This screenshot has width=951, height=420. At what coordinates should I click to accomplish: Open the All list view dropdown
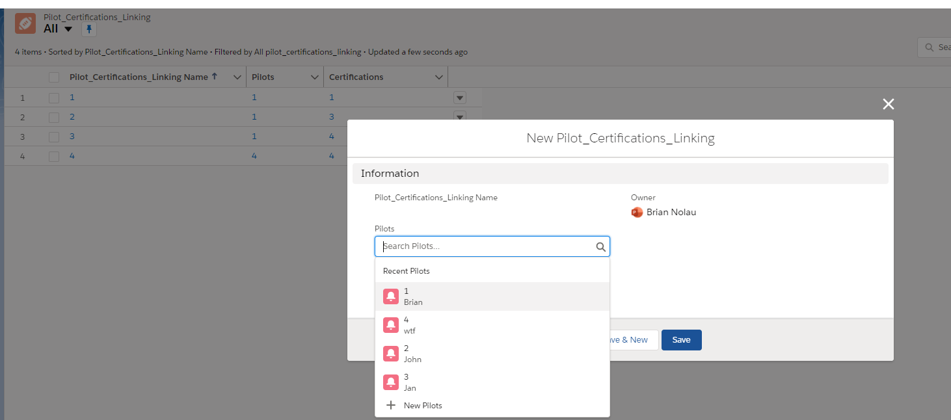[x=68, y=29]
